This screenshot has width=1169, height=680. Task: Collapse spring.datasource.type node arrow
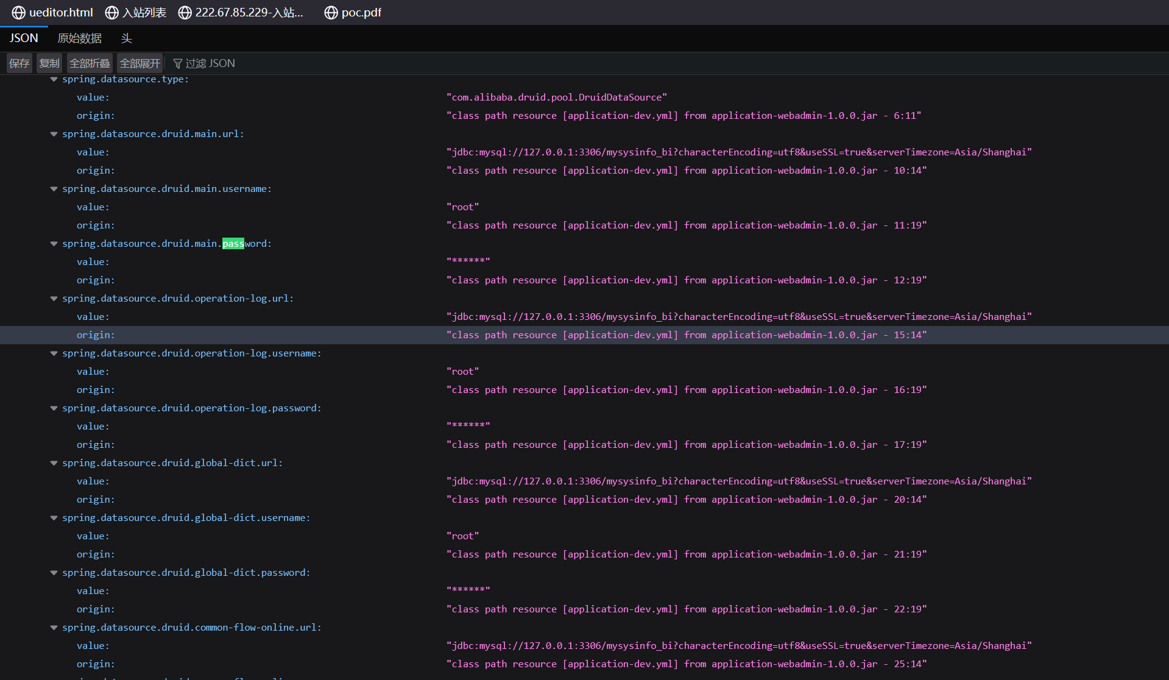point(54,79)
